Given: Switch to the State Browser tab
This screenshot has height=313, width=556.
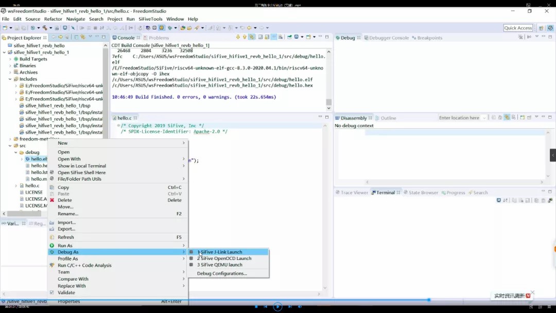Looking at the screenshot, I should click(x=421, y=193).
